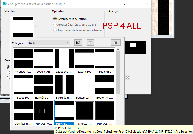
Task: Pick the @renee_v selection thumbnail
Action: [x=23, y=61]
